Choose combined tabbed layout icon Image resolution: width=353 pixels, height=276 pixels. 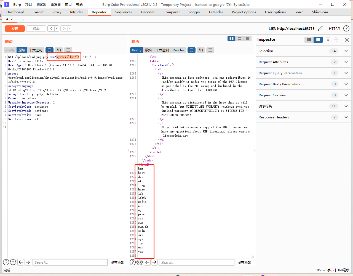point(247,39)
